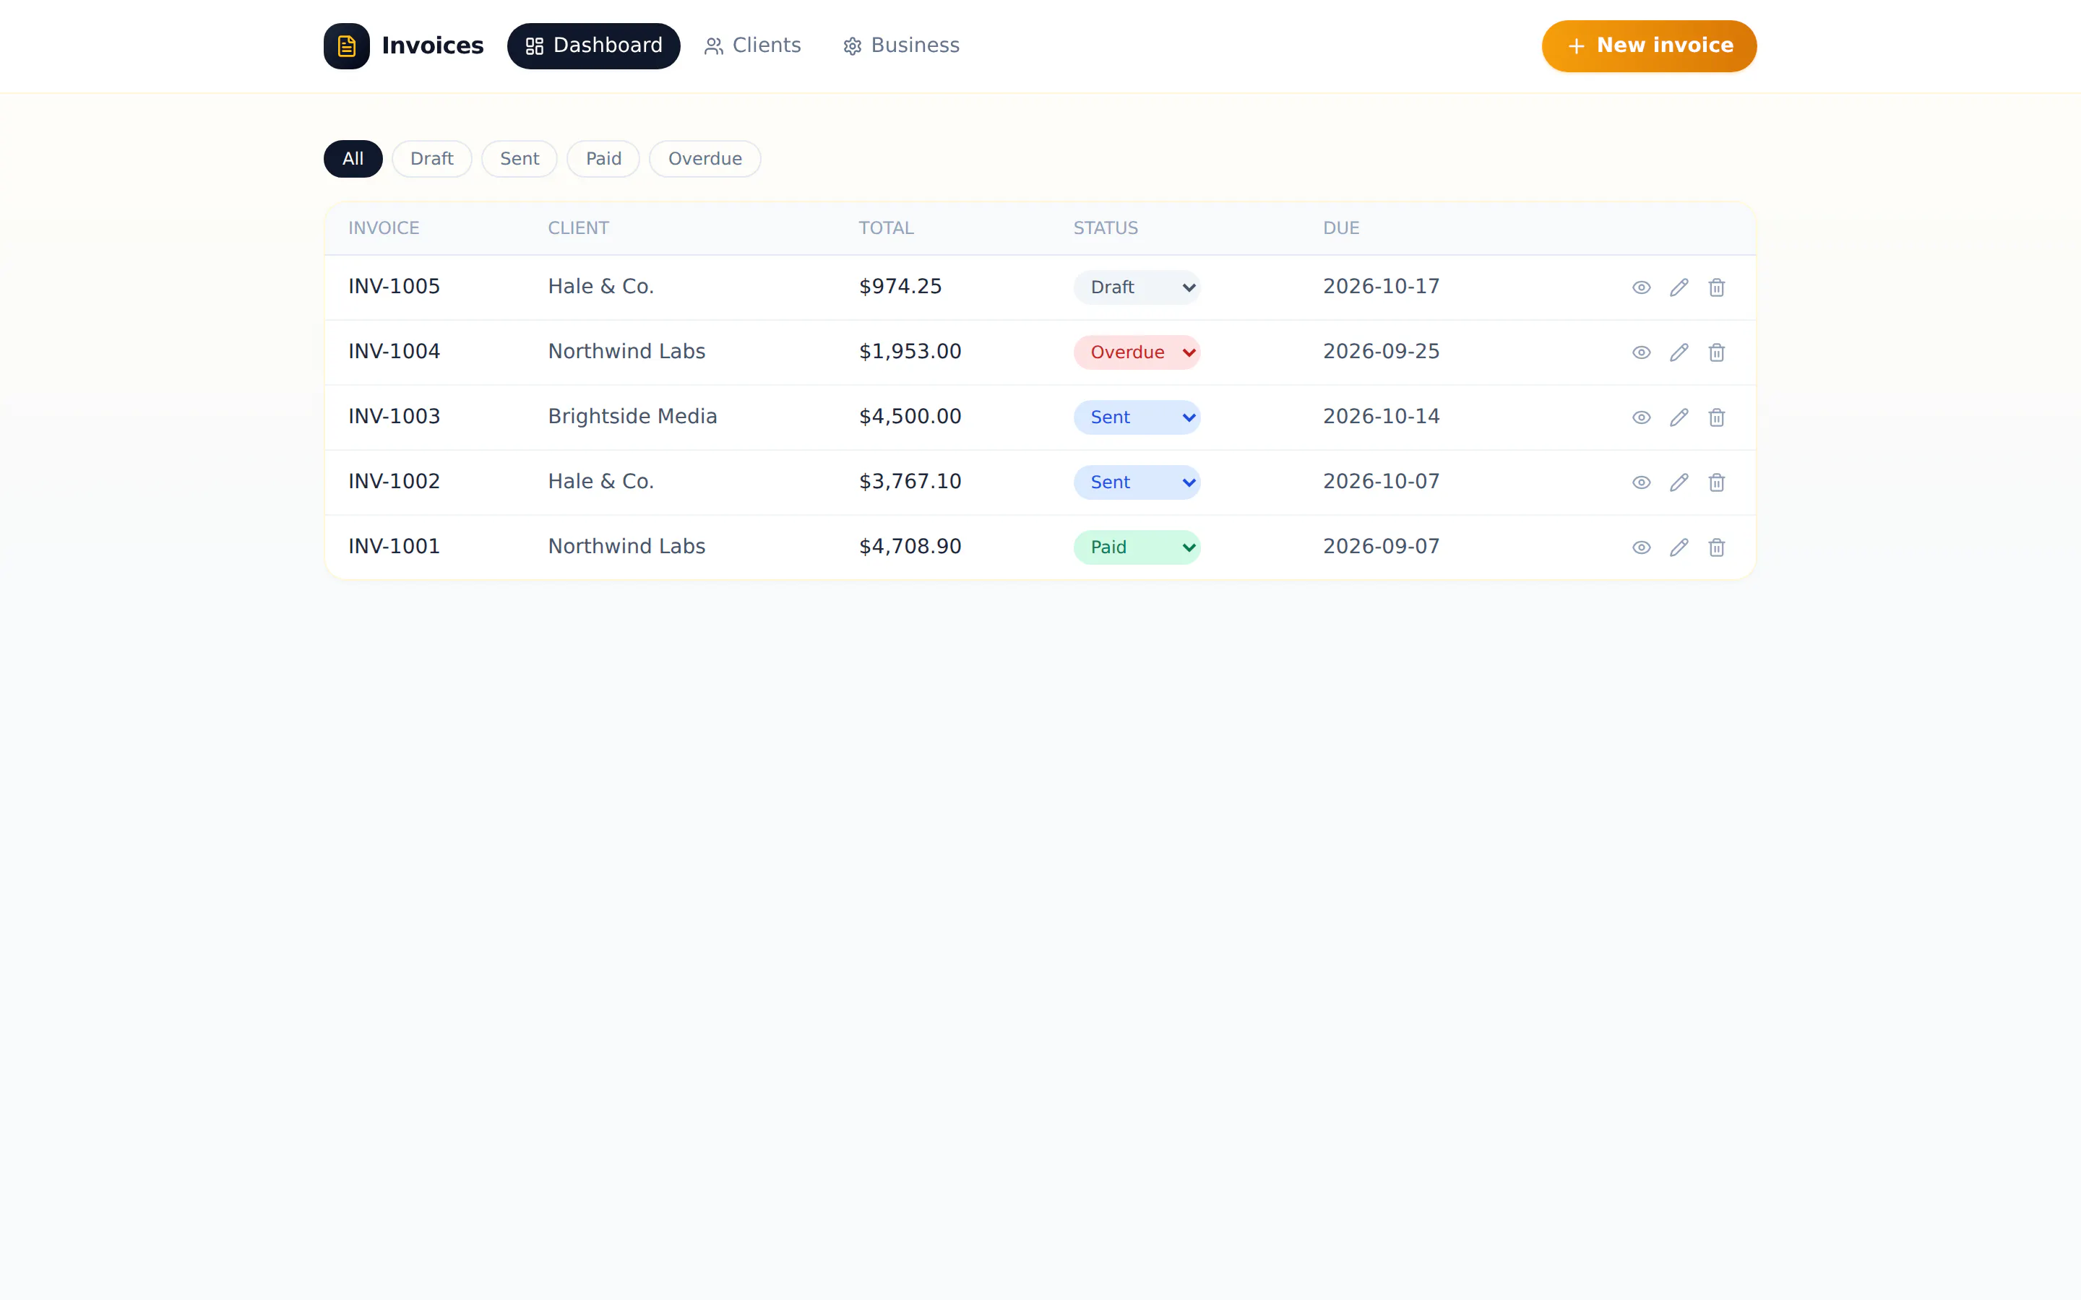Click the Invoices app logo icon

tap(347, 45)
